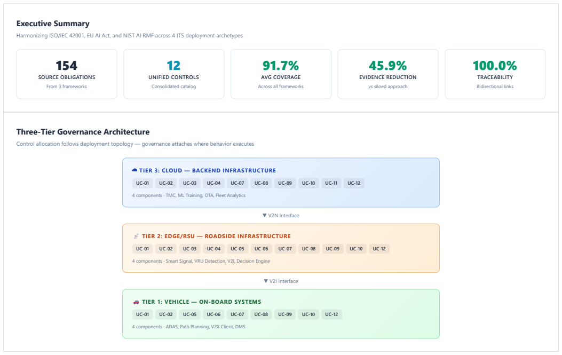Open the 154 Source Obligations card
The image size is (562, 355).
tap(67, 74)
